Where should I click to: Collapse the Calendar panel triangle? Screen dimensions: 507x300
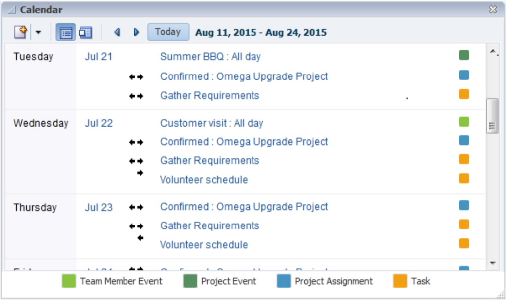(x=12, y=10)
